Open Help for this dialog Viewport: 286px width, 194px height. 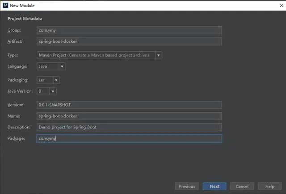(x=270, y=186)
